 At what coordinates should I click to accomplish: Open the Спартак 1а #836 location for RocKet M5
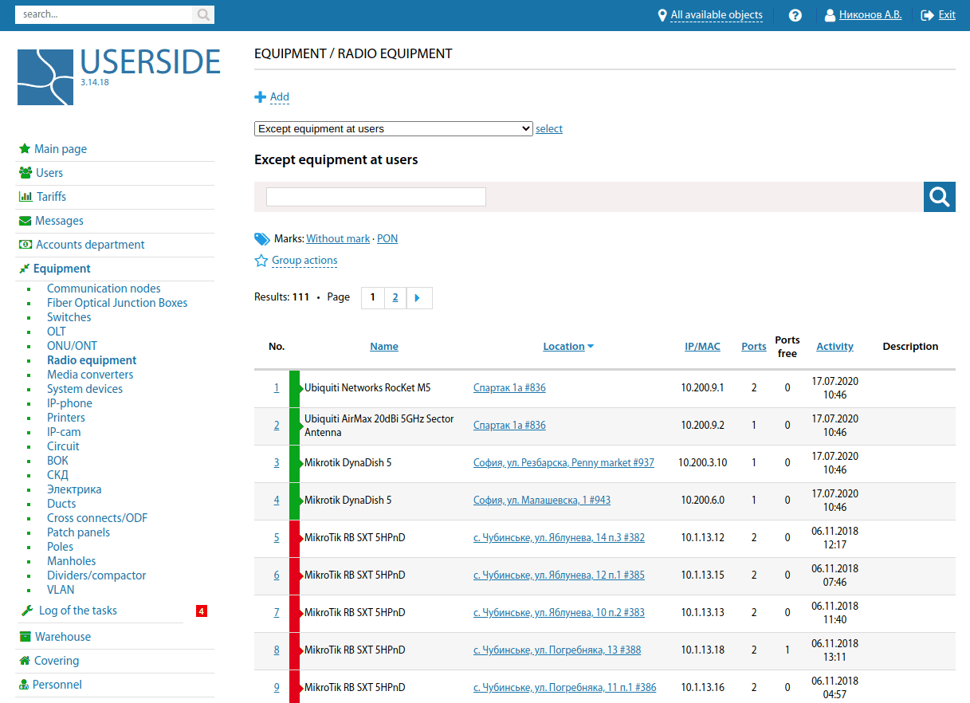(x=509, y=388)
